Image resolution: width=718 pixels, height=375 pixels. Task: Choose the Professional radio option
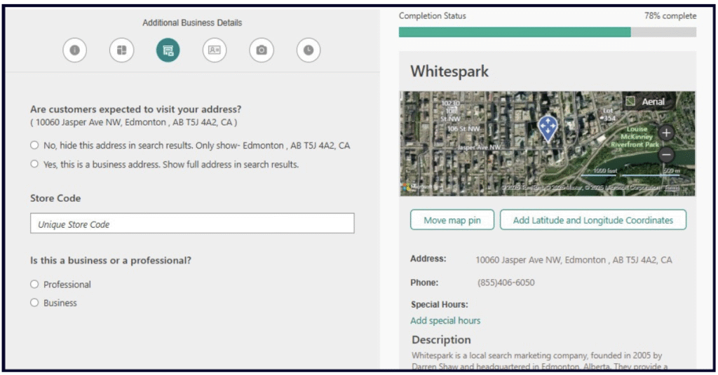point(34,285)
